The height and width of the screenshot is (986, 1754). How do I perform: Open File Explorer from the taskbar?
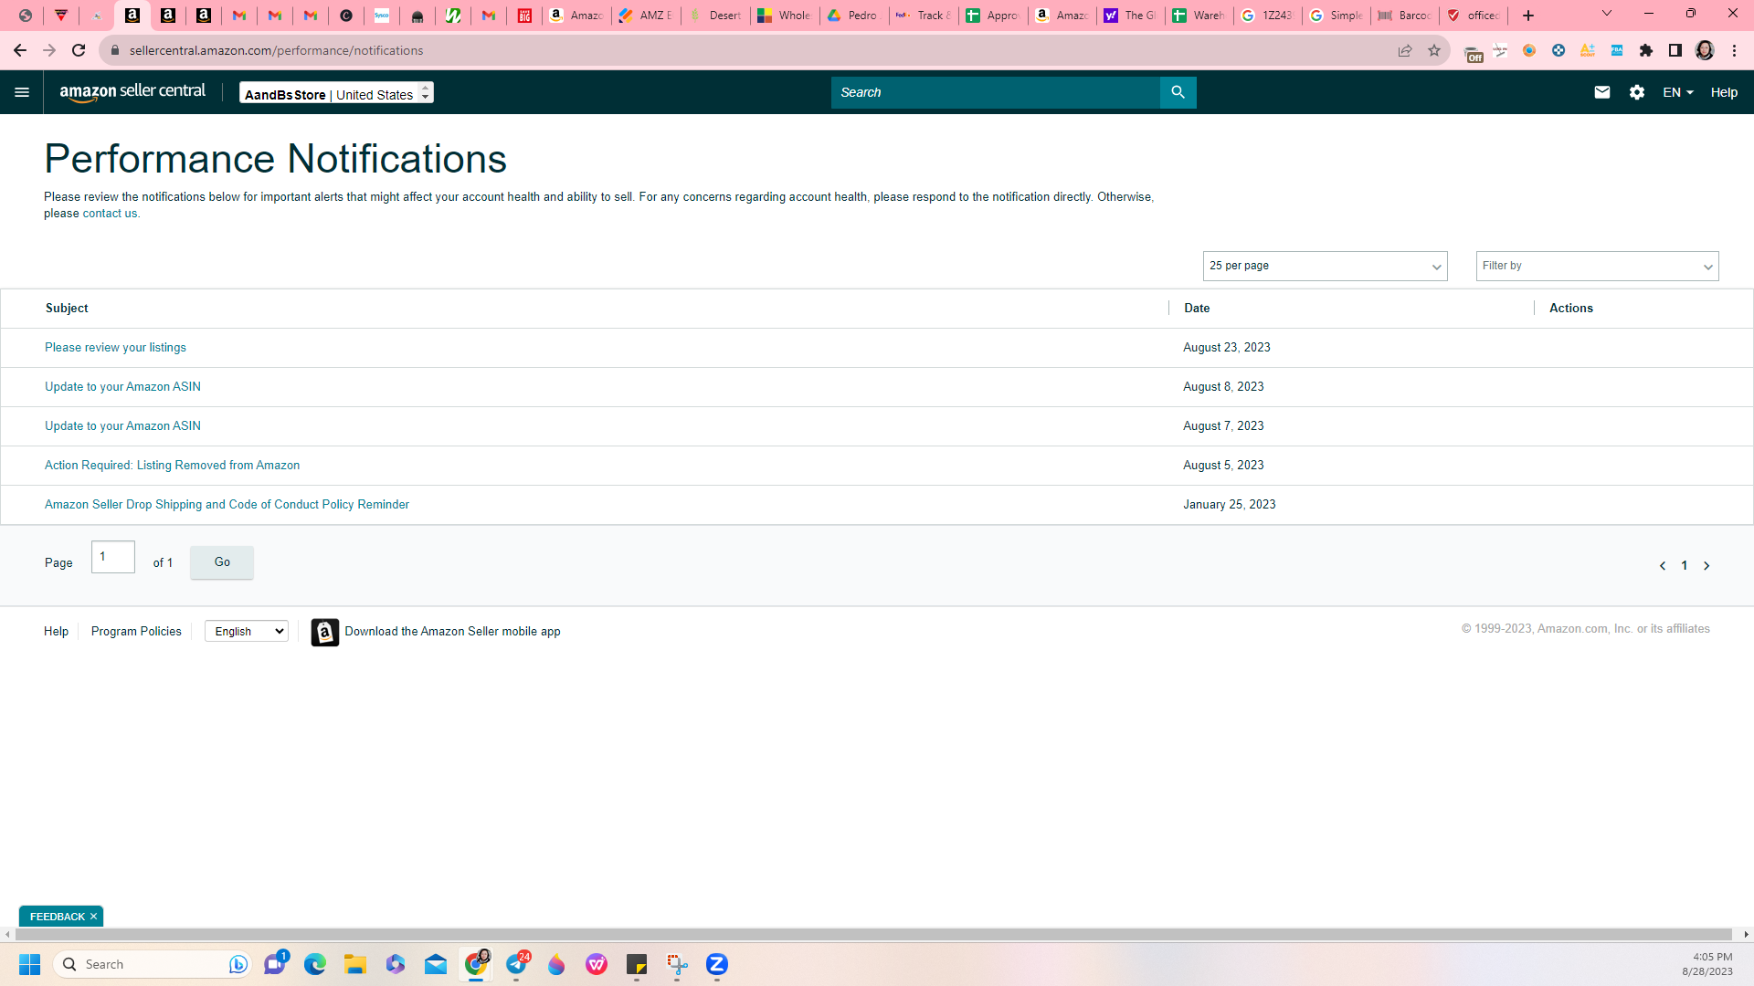coord(355,964)
